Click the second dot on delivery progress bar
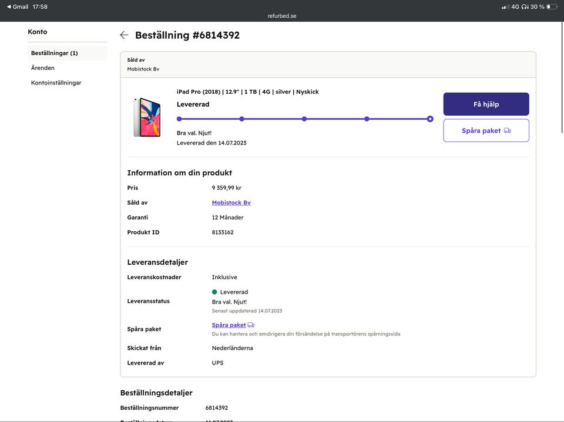 click(x=241, y=119)
